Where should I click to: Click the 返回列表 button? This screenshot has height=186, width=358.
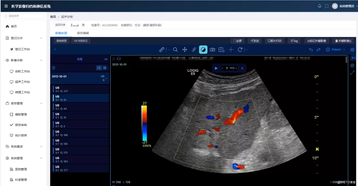tap(60, 25)
